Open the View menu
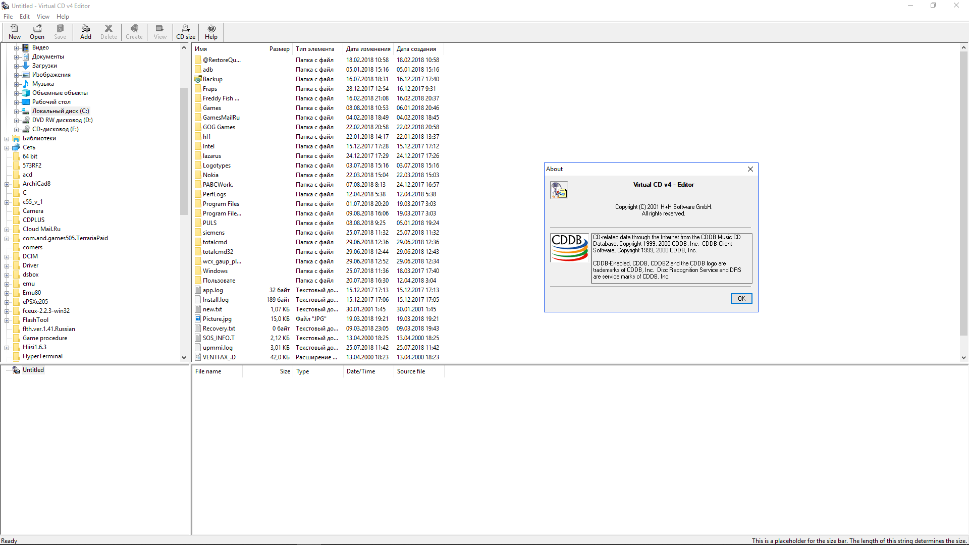Image resolution: width=969 pixels, height=545 pixels. click(43, 17)
